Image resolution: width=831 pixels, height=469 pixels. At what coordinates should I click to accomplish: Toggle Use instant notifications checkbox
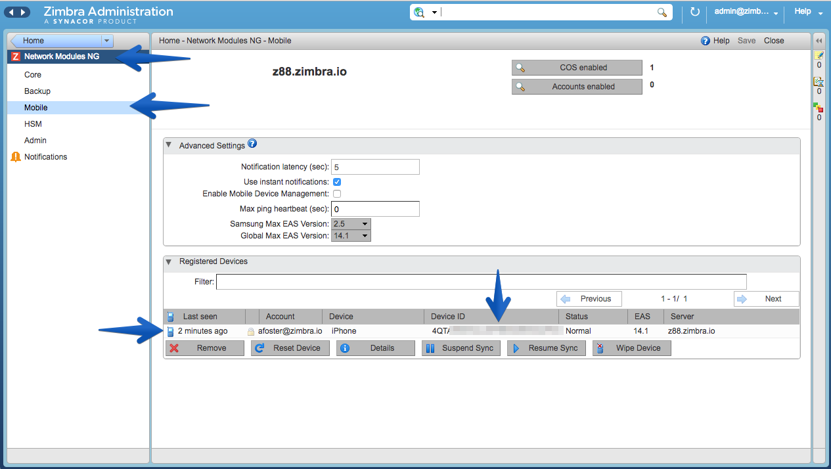(x=337, y=182)
